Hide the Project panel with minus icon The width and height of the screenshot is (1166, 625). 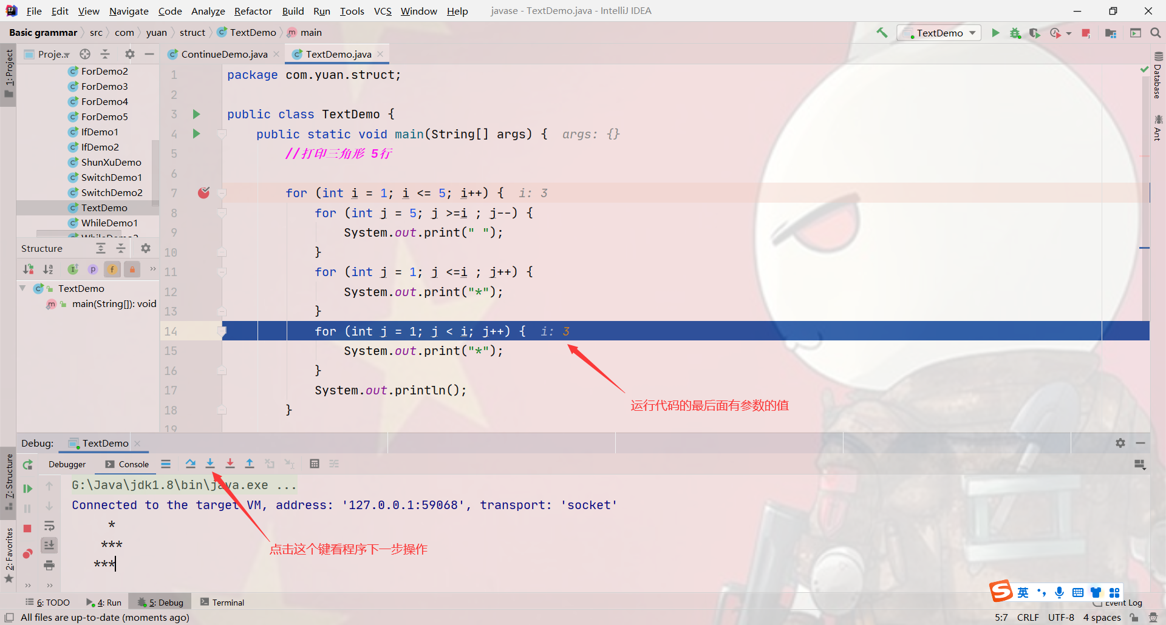149,54
